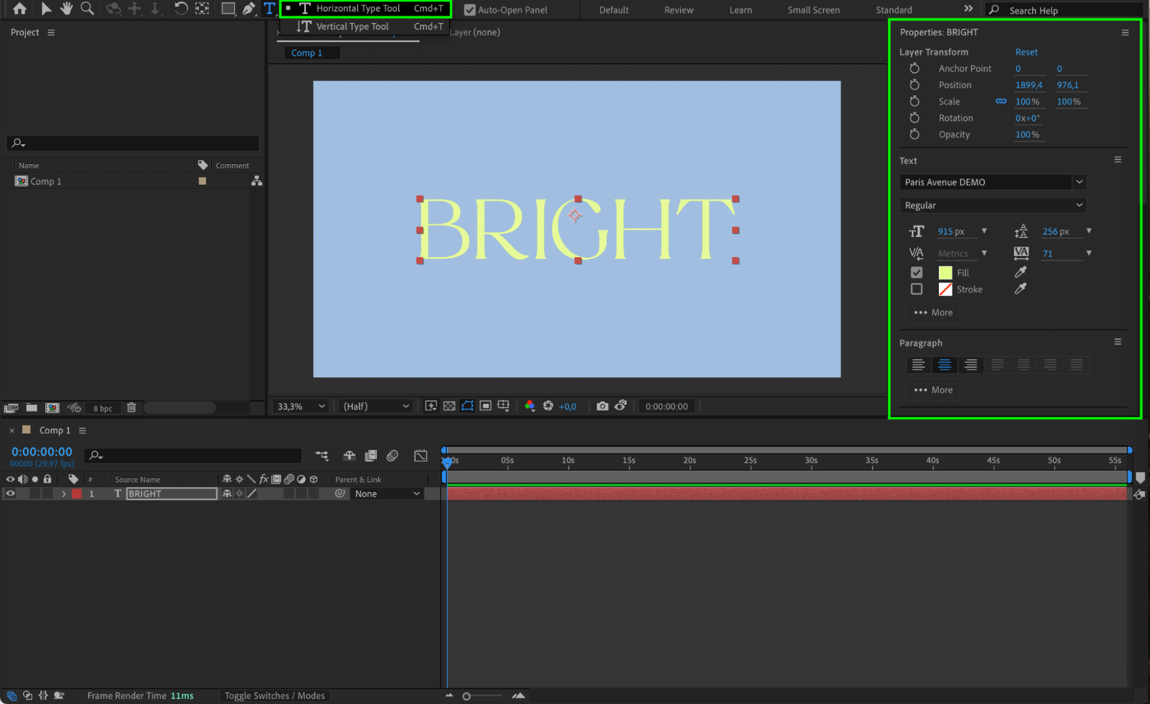Screen dimensions: 1150x704
Task: Open the 33,3% magnification dropdown
Action: [301, 406]
